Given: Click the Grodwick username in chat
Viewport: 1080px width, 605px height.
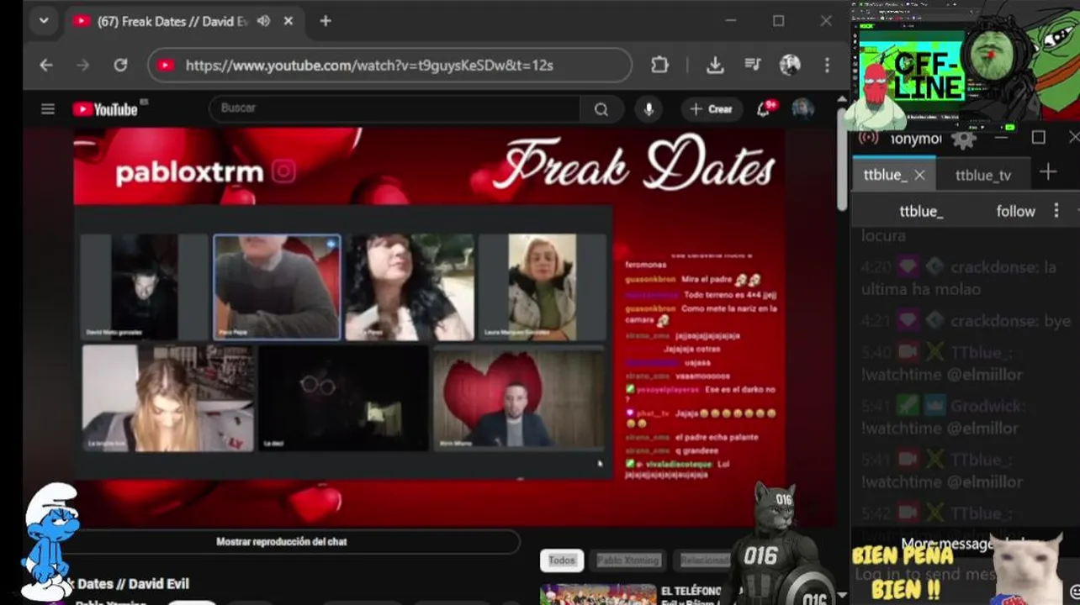Looking at the screenshot, I should click(988, 406).
